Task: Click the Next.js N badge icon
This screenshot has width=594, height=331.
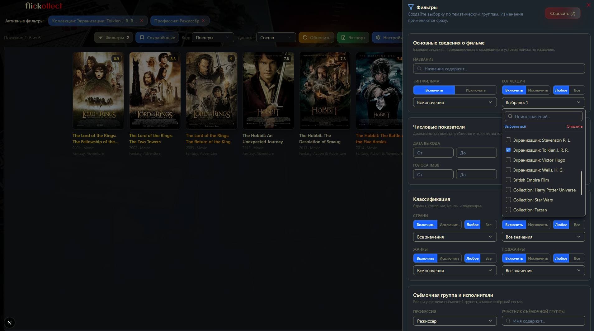Action: click(9, 323)
